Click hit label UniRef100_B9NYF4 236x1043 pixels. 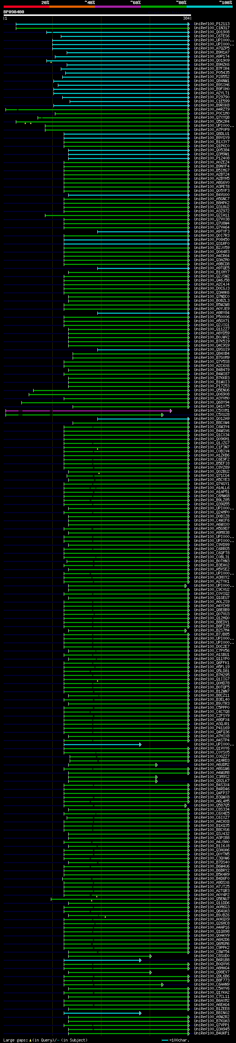pos(212,166)
